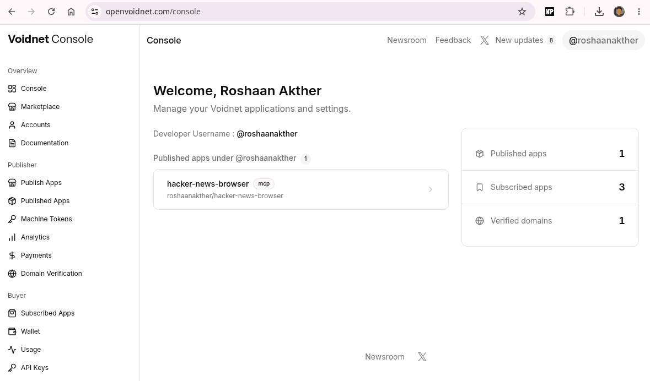Open the Feedback link

coord(453,40)
